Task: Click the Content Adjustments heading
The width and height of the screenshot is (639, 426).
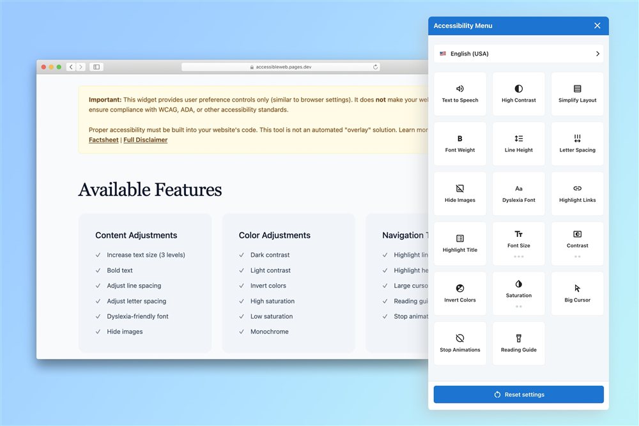Action: point(136,236)
